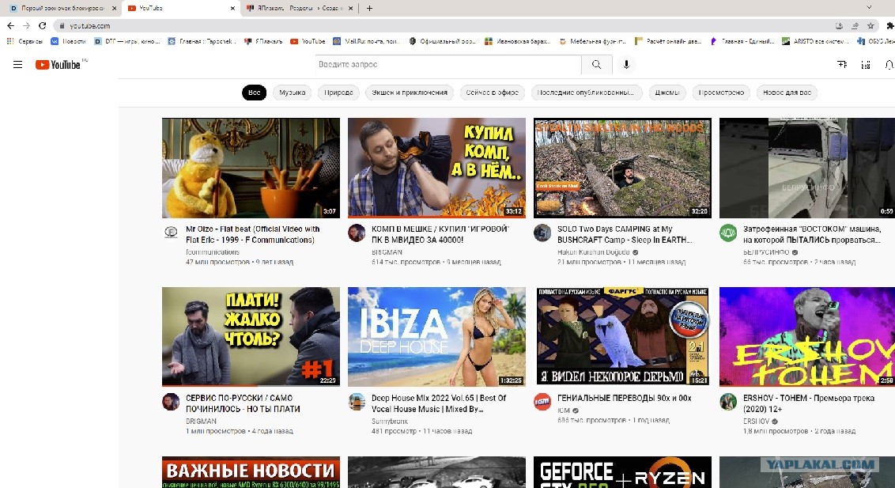
Task: Open Mr Oizo Flat Beat video thumbnail
Action: click(251, 168)
